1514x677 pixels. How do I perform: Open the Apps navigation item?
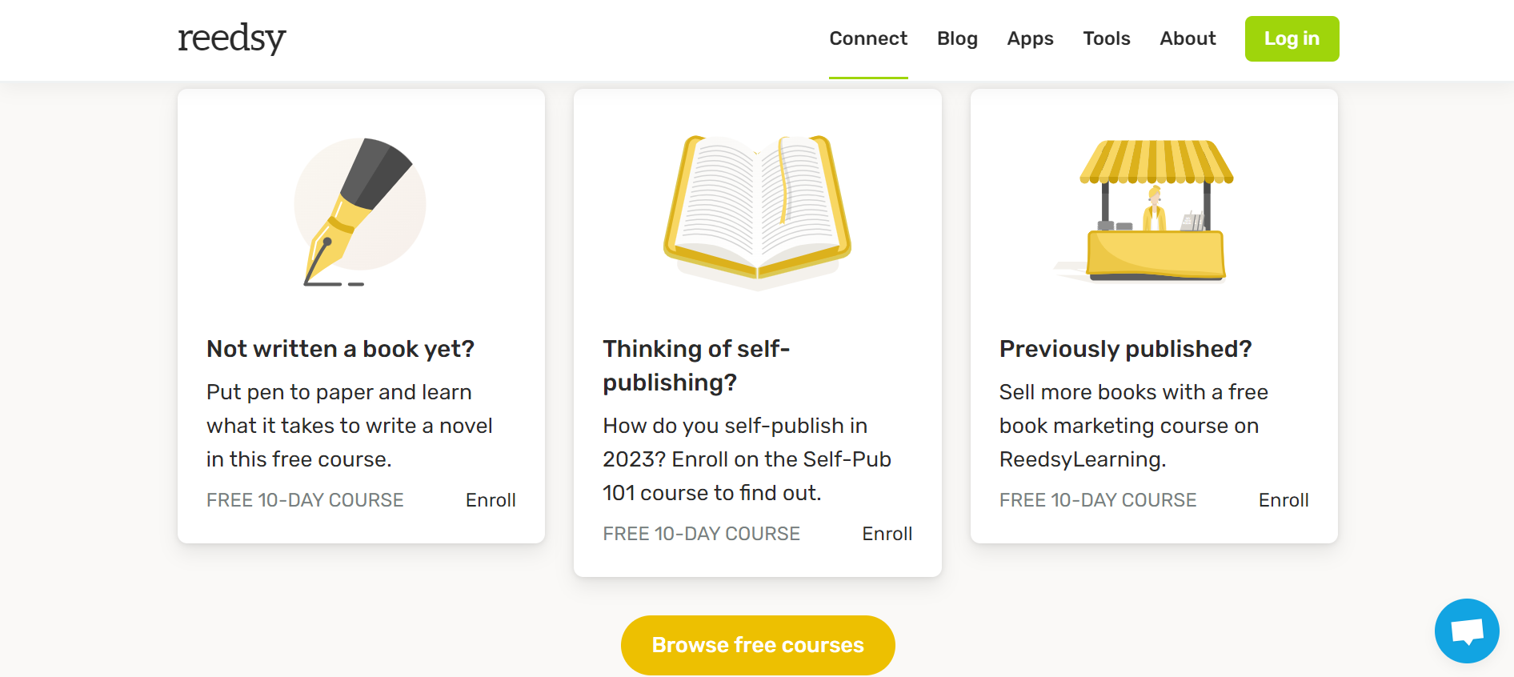pos(1030,38)
